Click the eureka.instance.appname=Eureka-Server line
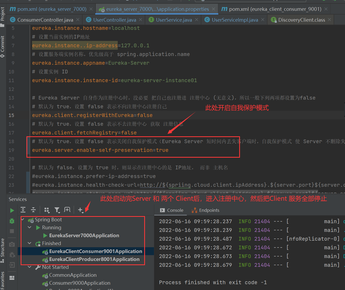 point(91,63)
